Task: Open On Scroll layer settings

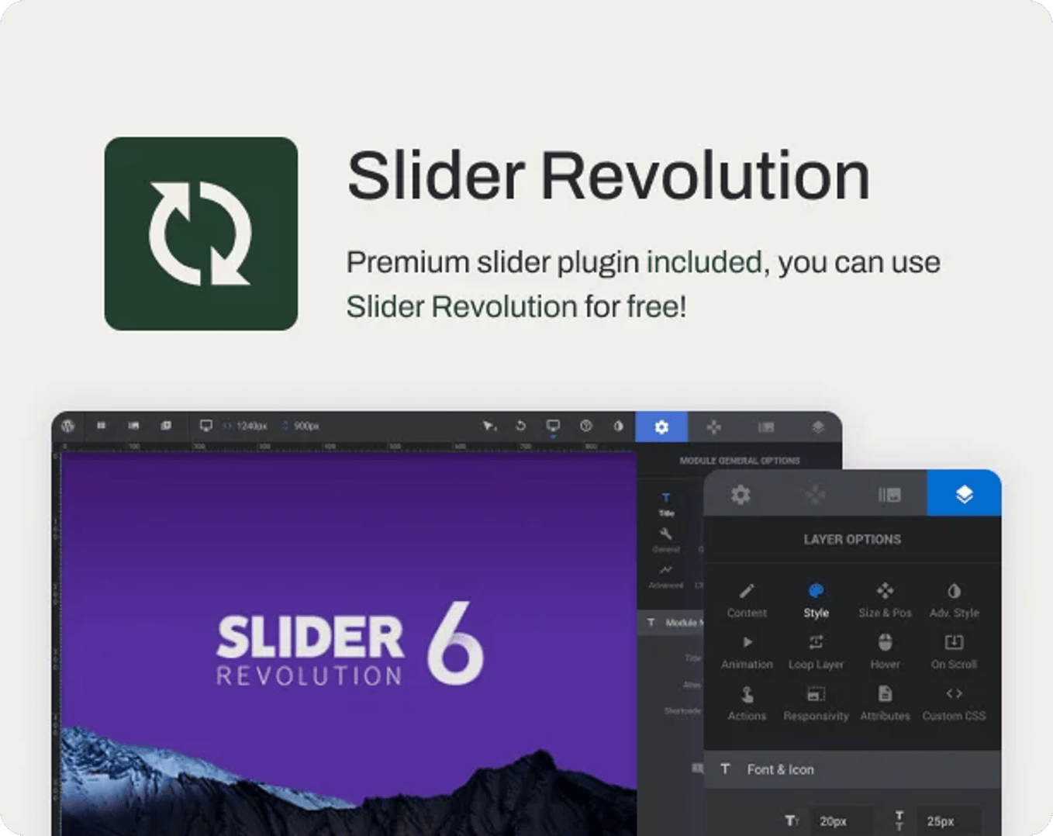Action: (x=954, y=652)
